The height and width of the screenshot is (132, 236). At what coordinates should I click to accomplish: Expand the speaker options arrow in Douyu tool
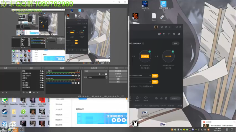tap(149, 98)
